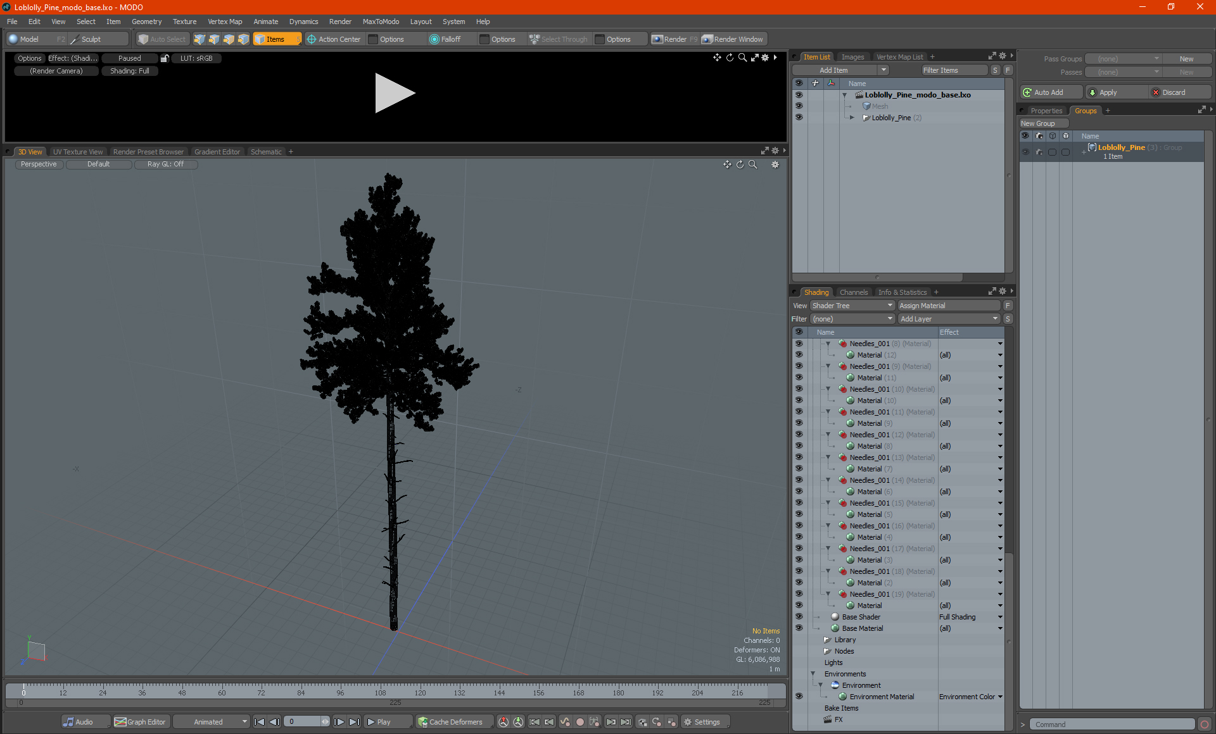Switch to the UV Texture View tab
Screen dimensions: 1216x734
tap(77, 151)
